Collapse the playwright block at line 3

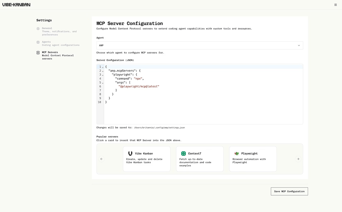coord(102,75)
